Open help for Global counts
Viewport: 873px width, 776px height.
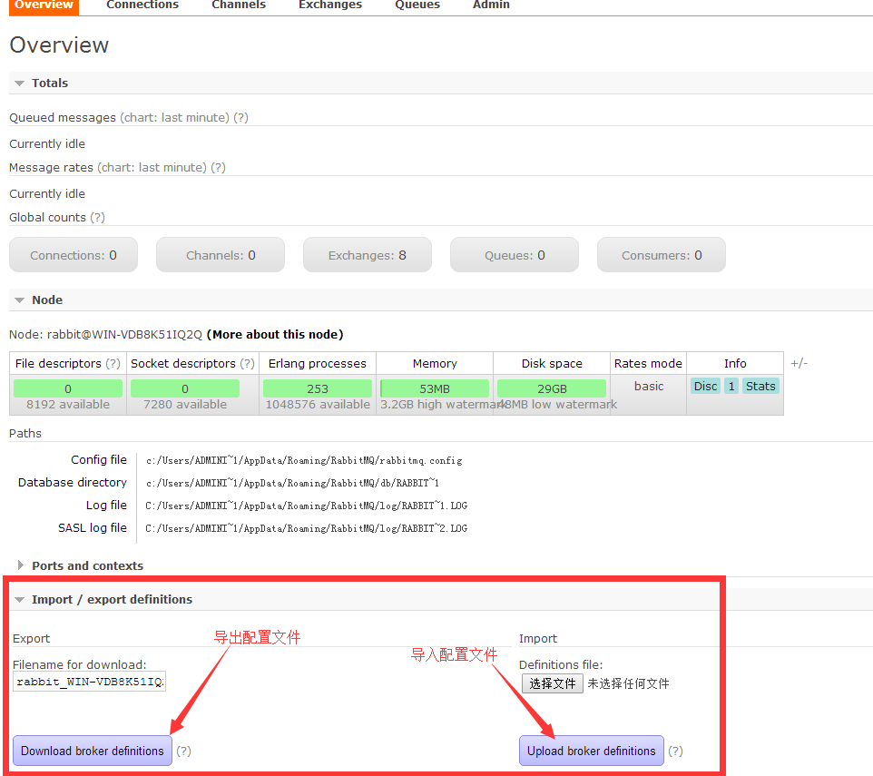[97, 218]
